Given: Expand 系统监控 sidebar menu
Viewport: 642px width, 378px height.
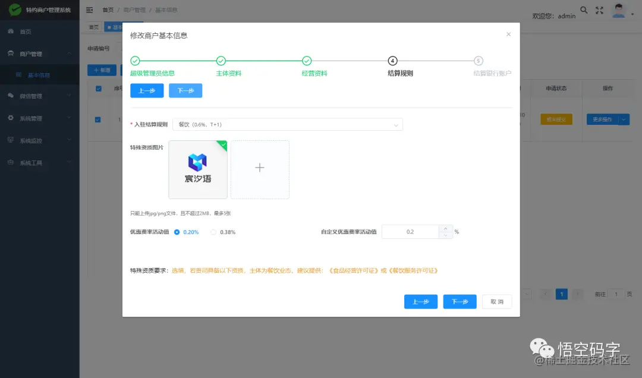Looking at the screenshot, I should (x=40, y=140).
